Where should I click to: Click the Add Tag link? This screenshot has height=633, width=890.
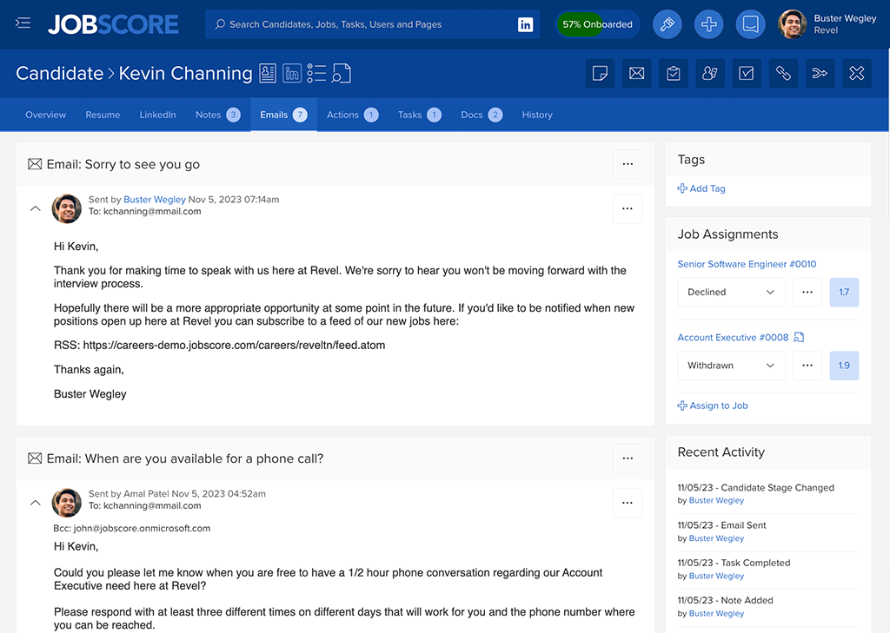tap(701, 188)
